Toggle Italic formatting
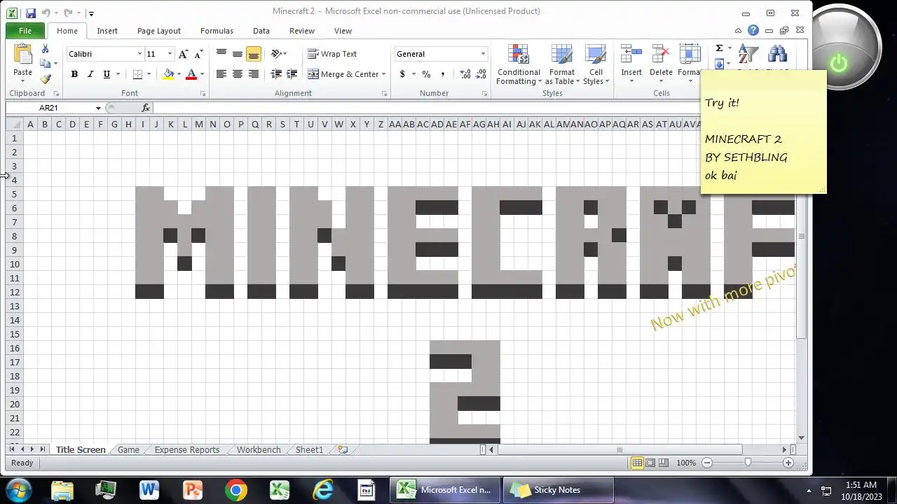 click(x=90, y=74)
